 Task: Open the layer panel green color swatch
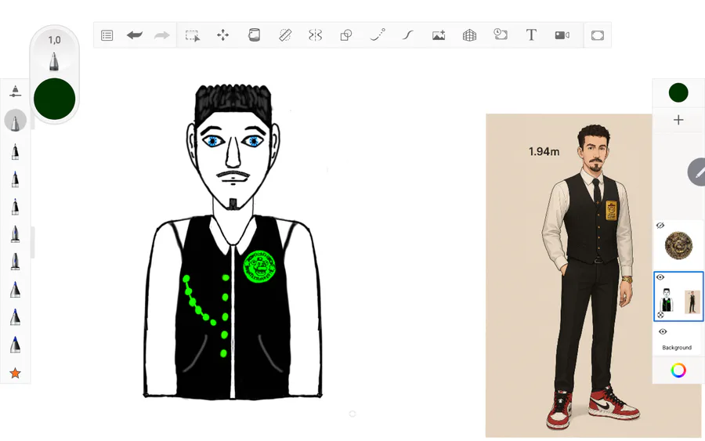point(678,92)
